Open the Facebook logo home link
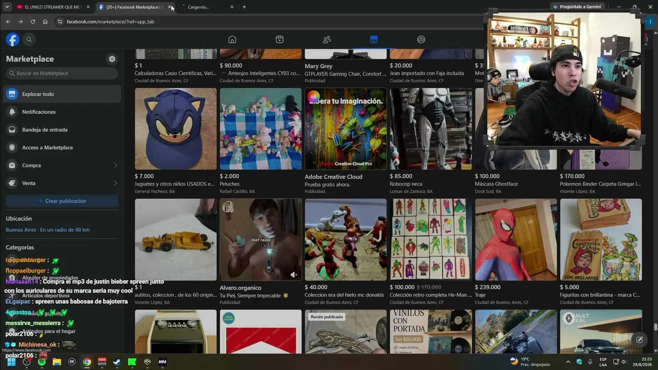 click(x=13, y=40)
